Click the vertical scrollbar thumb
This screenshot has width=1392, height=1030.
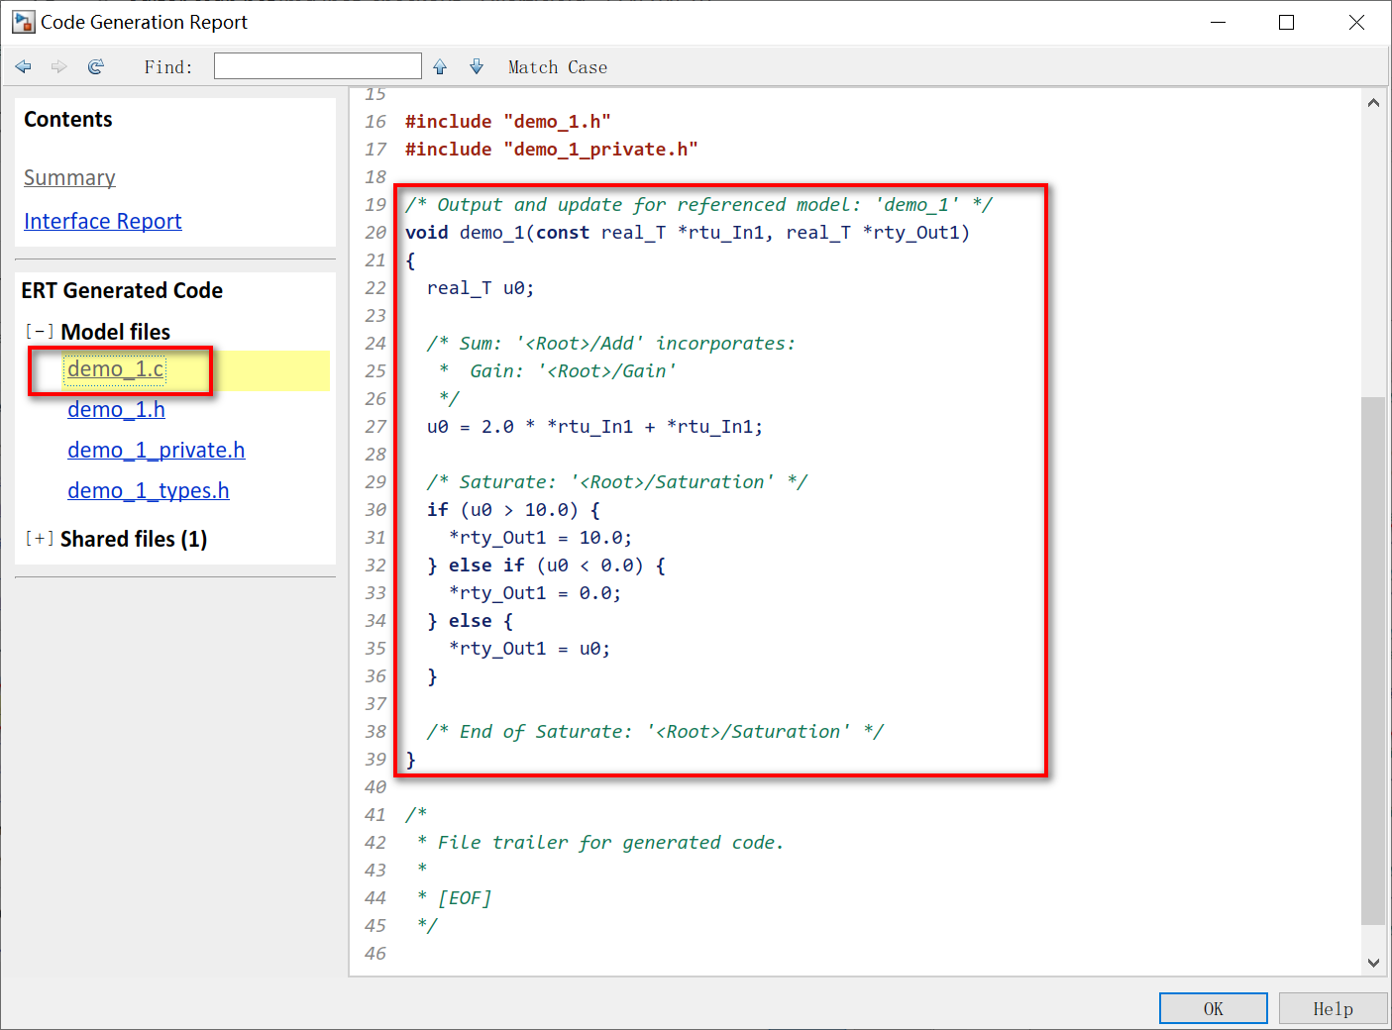(x=1373, y=661)
